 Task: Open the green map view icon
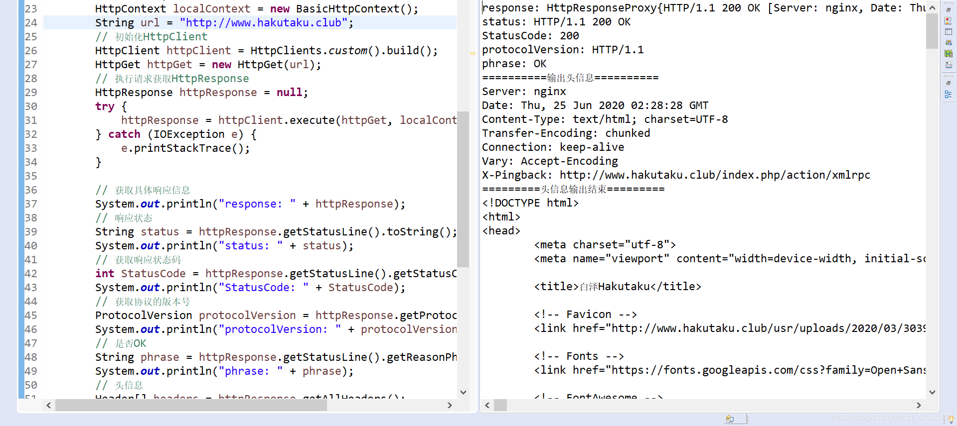click(948, 54)
